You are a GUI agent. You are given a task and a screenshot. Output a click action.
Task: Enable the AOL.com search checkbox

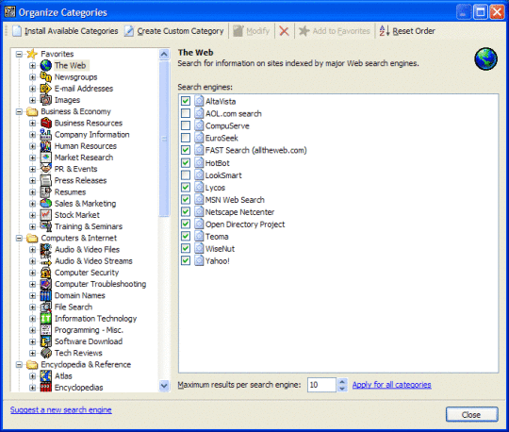point(186,113)
